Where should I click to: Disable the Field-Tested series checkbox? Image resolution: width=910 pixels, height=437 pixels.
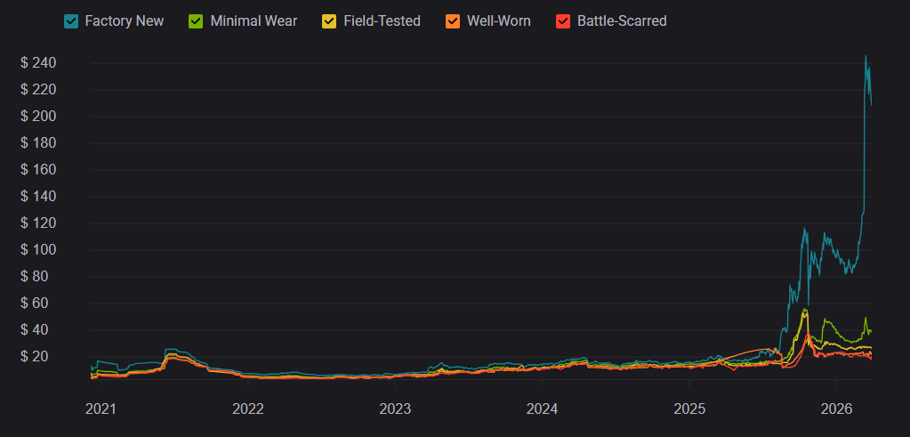pos(330,20)
